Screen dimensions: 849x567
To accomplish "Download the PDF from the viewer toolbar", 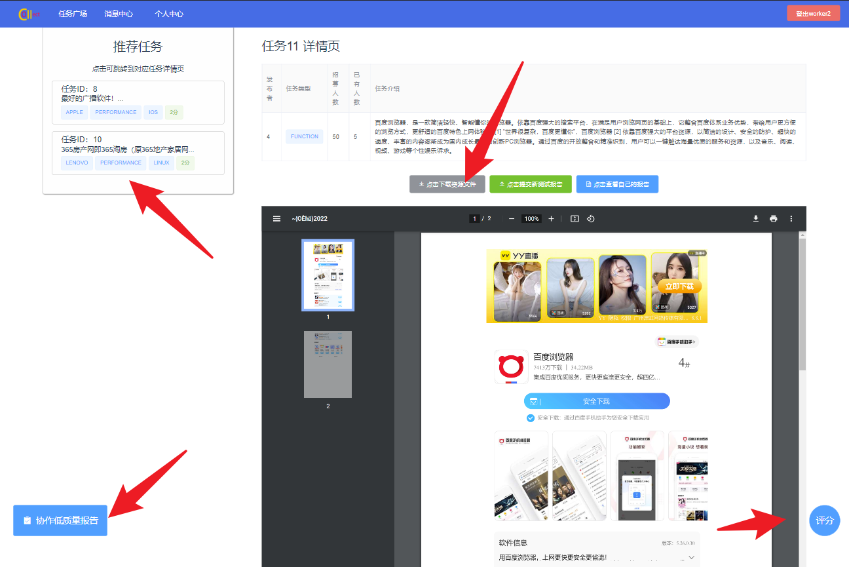I will [755, 218].
